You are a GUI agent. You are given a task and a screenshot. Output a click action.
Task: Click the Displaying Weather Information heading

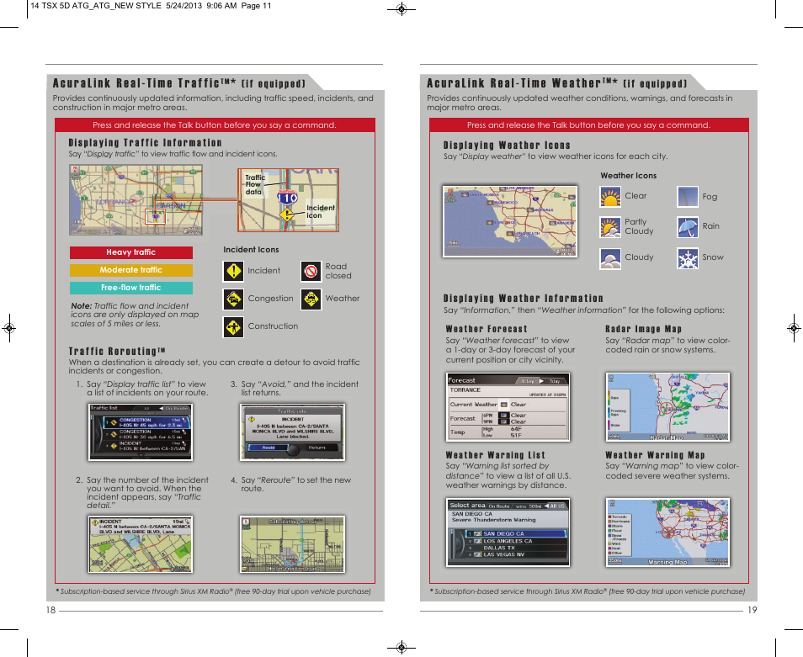pyautogui.click(x=524, y=299)
